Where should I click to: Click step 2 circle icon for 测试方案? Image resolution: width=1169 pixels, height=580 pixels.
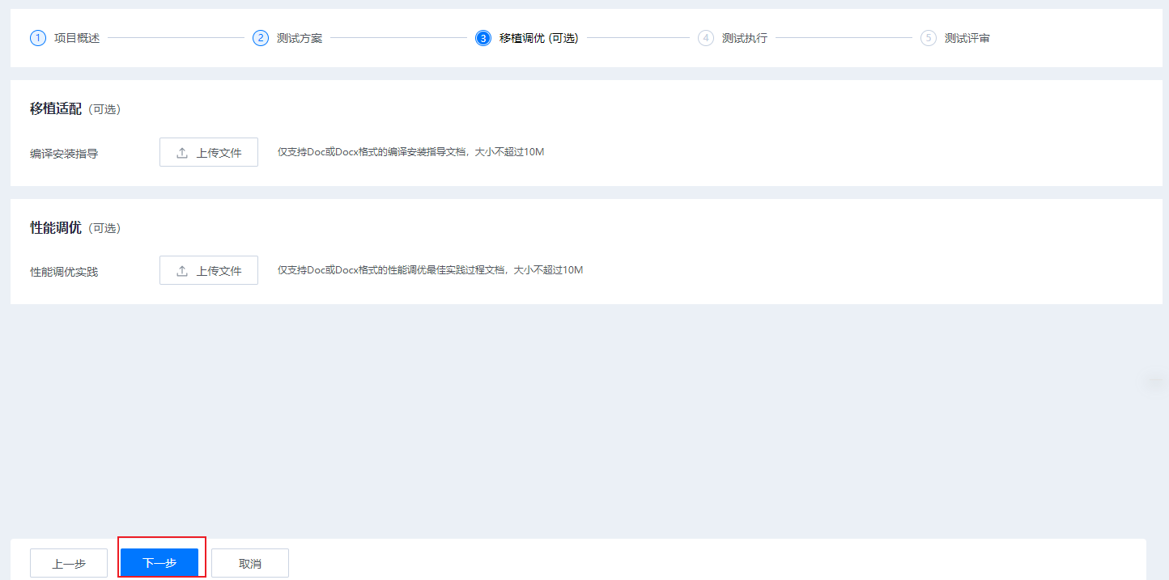pos(261,38)
